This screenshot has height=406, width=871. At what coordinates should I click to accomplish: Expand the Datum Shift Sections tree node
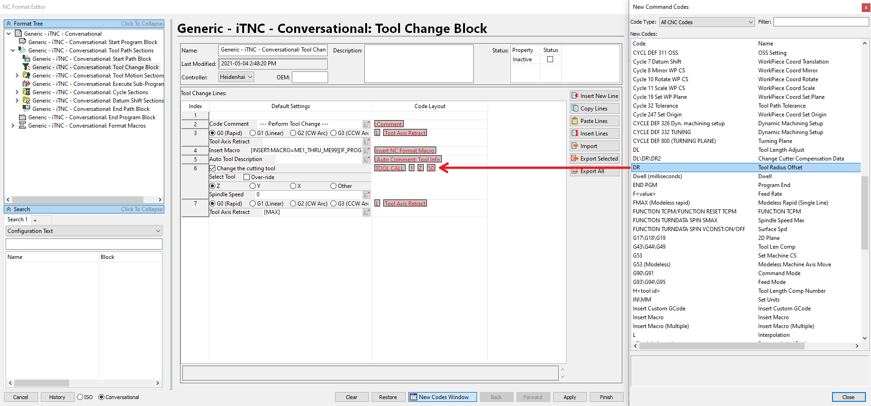(17, 100)
